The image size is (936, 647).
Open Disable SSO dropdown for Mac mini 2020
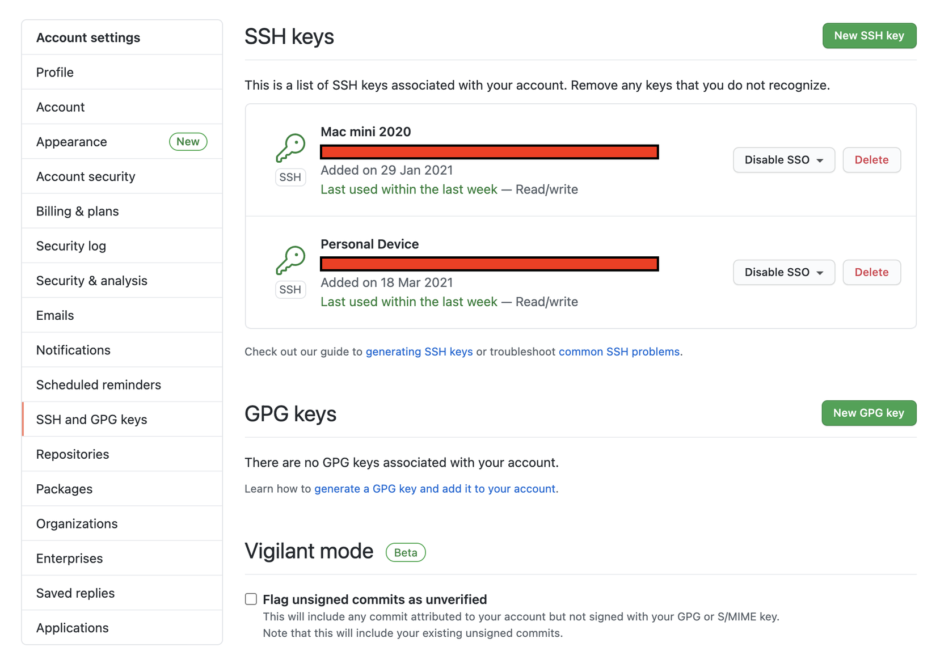783,160
